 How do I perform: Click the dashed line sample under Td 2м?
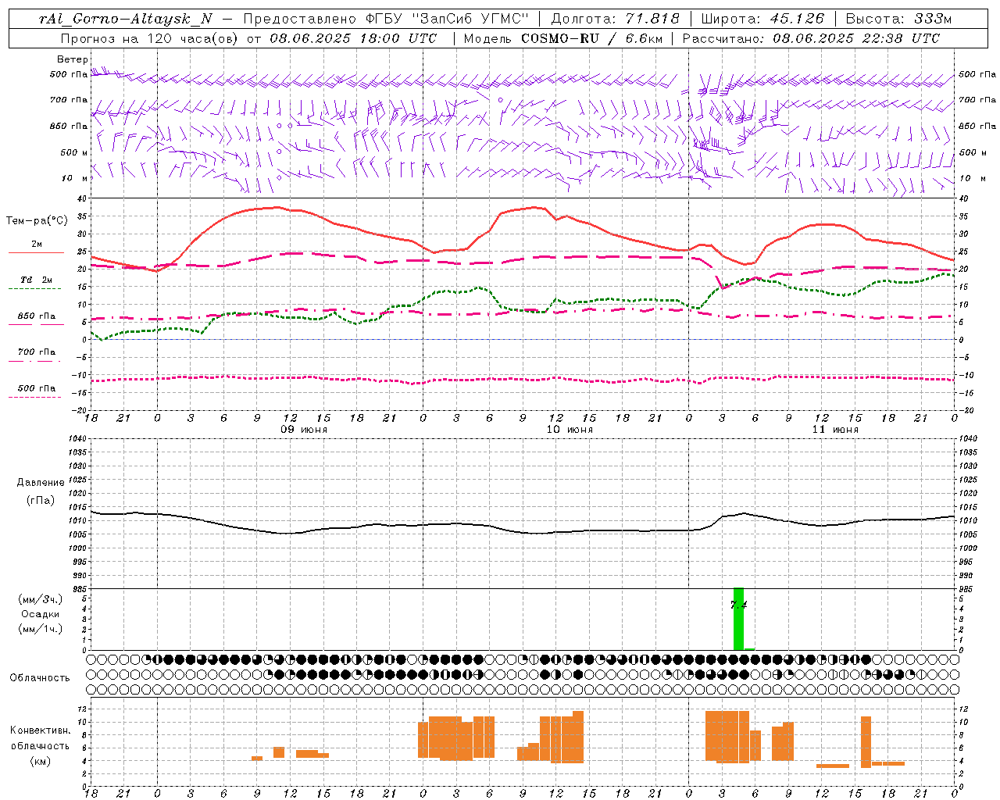(x=35, y=289)
